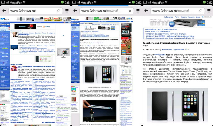The height and width of the screenshot is (126, 213).
Task: Open the red-hat girl thumbnail by UEFI article
Action: point(14,68)
